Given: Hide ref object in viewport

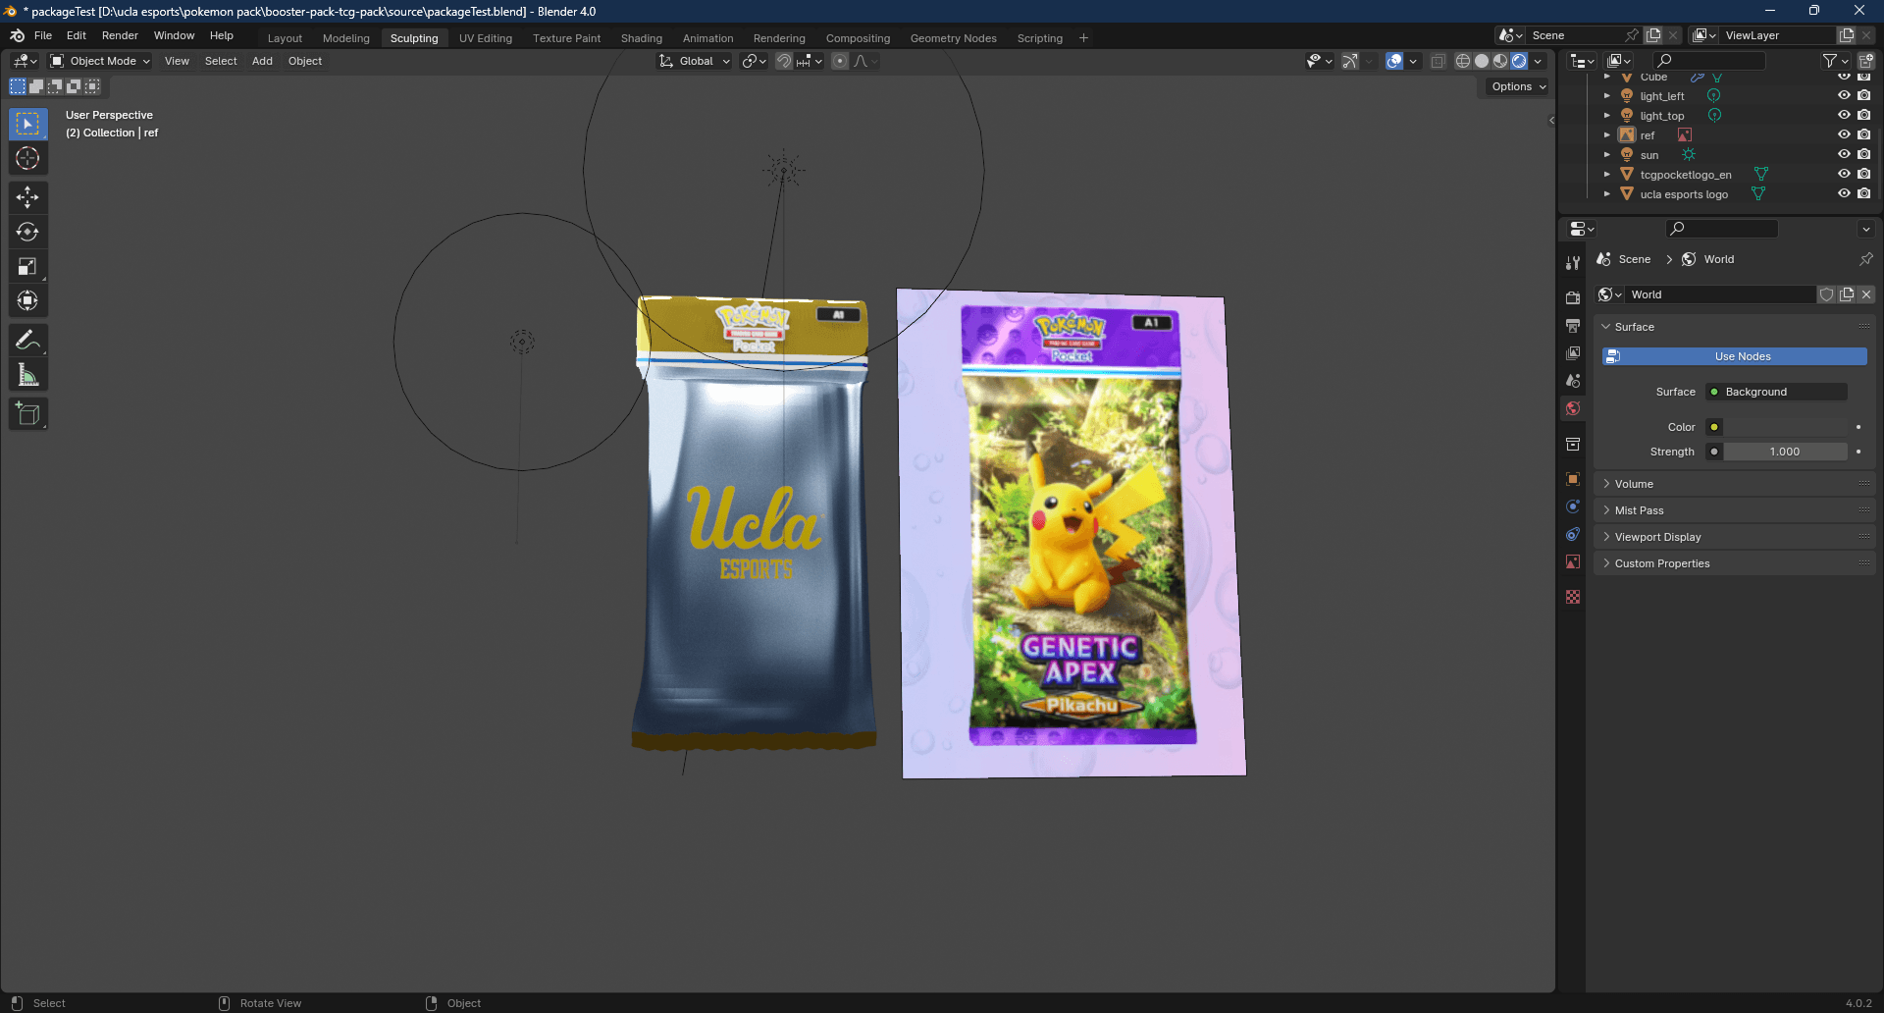Looking at the screenshot, I should pyautogui.click(x=1844, y=135).
